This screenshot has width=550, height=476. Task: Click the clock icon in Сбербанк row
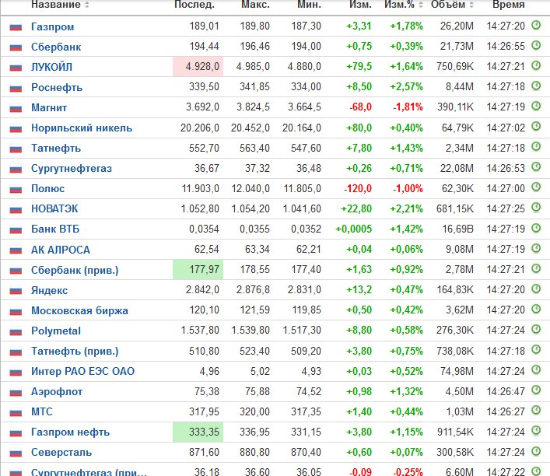pyautogui.click(x=536, y=46)
